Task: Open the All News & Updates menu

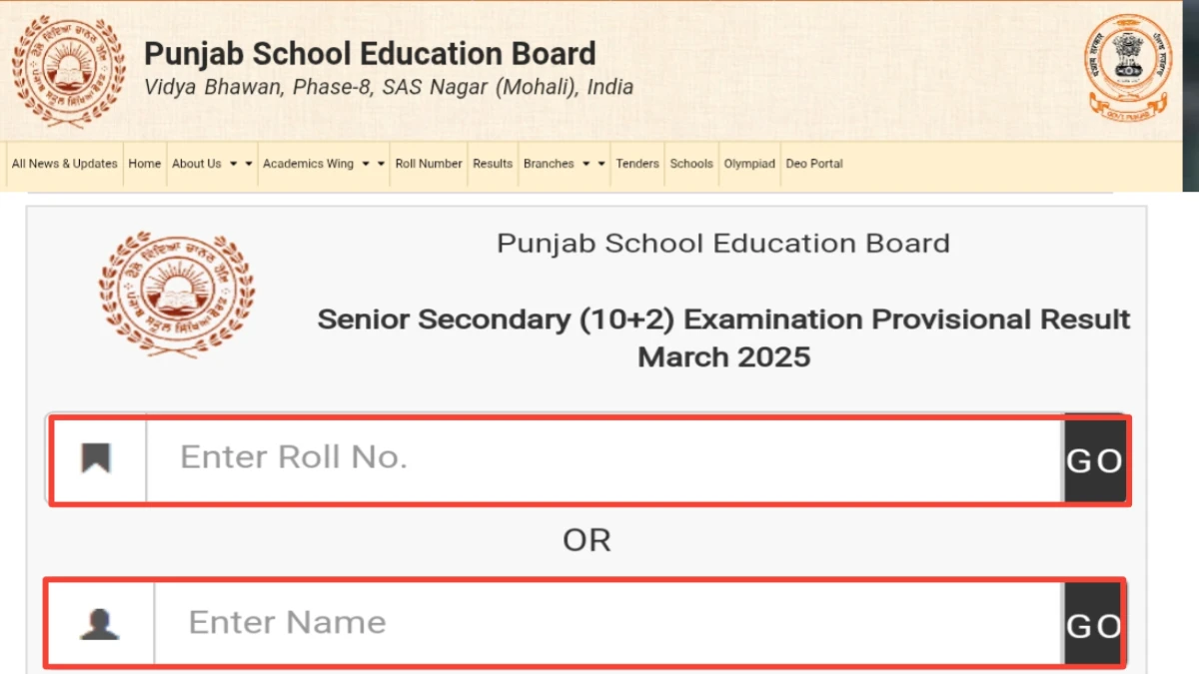Action: [x=65, y=164]
